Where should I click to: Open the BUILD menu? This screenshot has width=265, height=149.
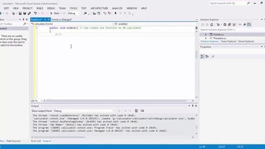click(40, 8)
